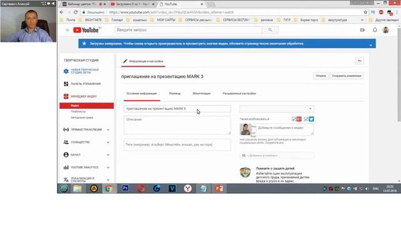Click the tags input field
Image resolution: width=401 pixels, height=225 pixels.
point(177,145)
